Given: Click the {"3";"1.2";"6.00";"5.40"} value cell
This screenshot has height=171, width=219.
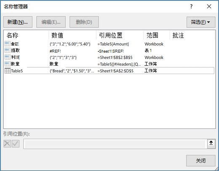Looking at the screenshot, I should [x=70, y=44].
